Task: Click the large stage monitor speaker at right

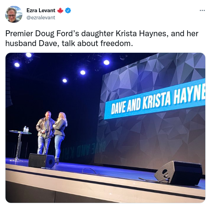Action: (179, 173)
